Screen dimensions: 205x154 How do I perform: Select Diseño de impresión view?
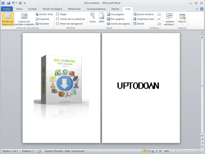click(8, 19)
